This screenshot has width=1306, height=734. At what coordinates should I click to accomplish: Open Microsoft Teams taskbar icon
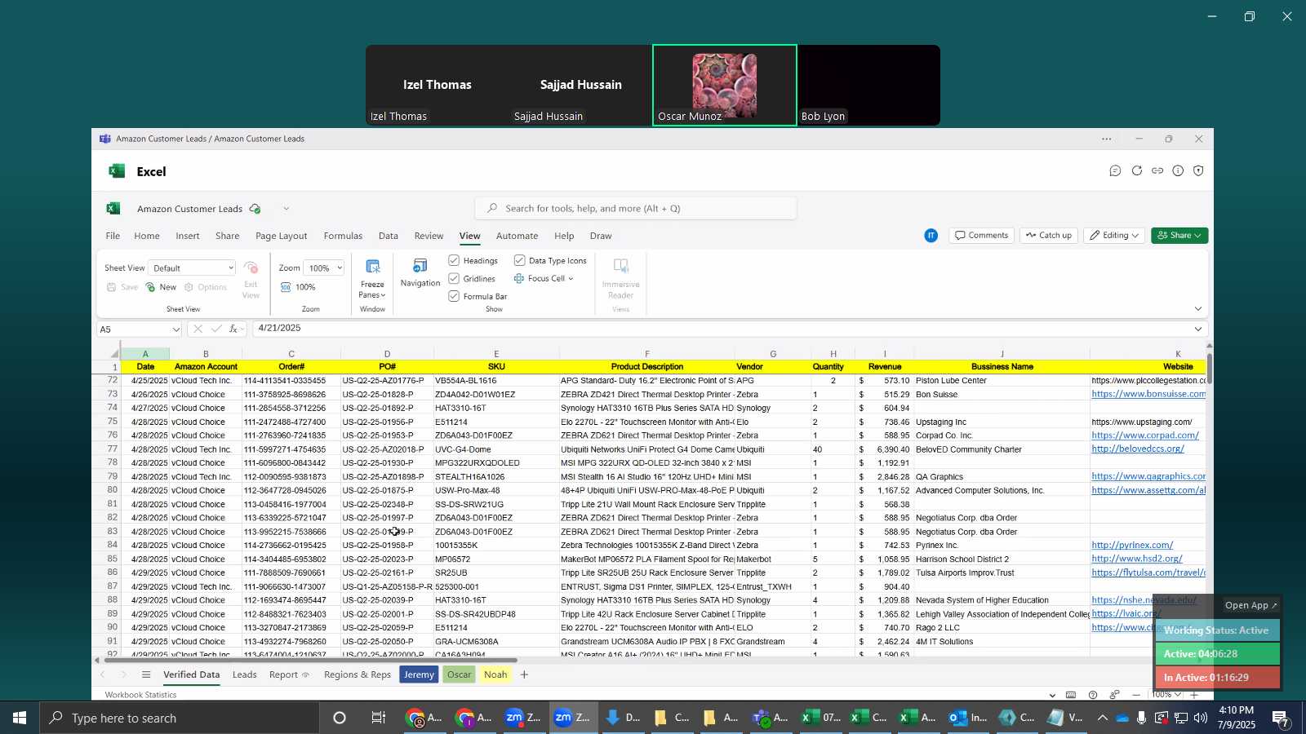point(771,718)
